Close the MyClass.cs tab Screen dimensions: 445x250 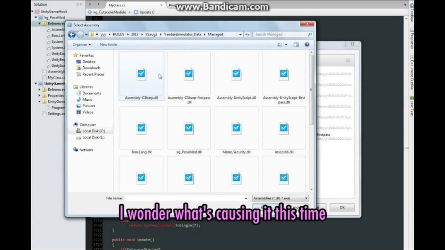161,5
